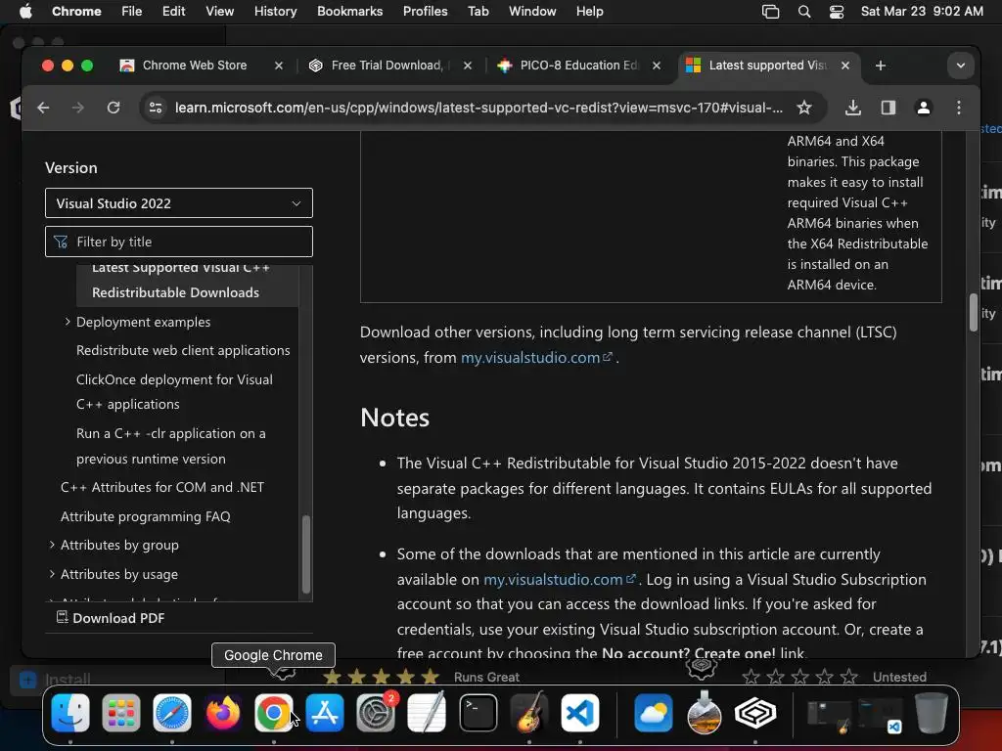This screenshot has width=1002, height=751.
Task: Open Chrome three-dot menu
Action: (x=959, y=108)
